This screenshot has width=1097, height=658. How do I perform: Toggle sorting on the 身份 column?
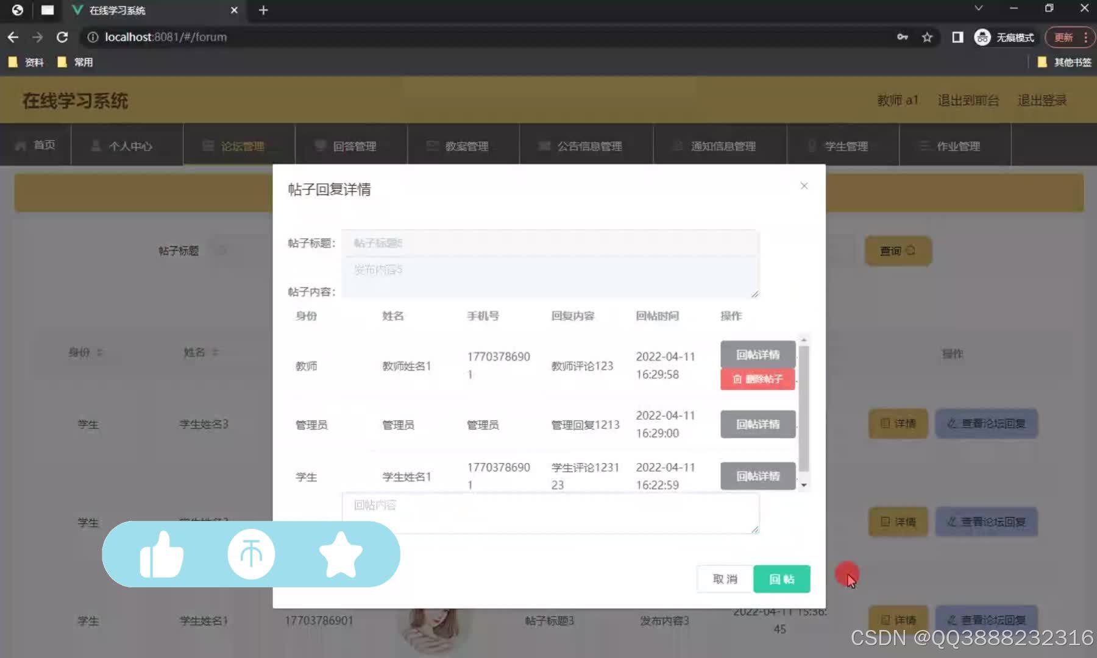tap(101, 352)
